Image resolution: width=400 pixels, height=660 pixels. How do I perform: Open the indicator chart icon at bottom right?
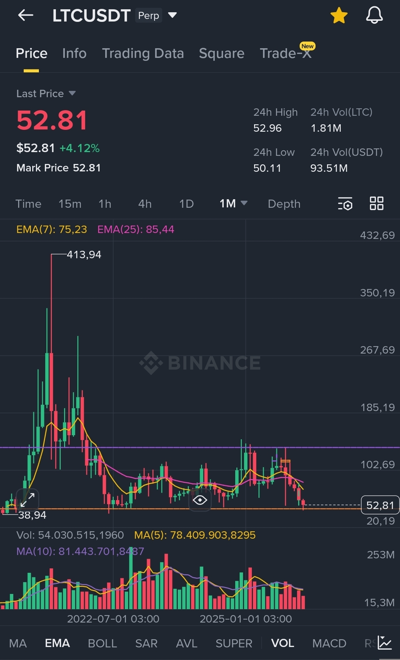tap(385, 643)
